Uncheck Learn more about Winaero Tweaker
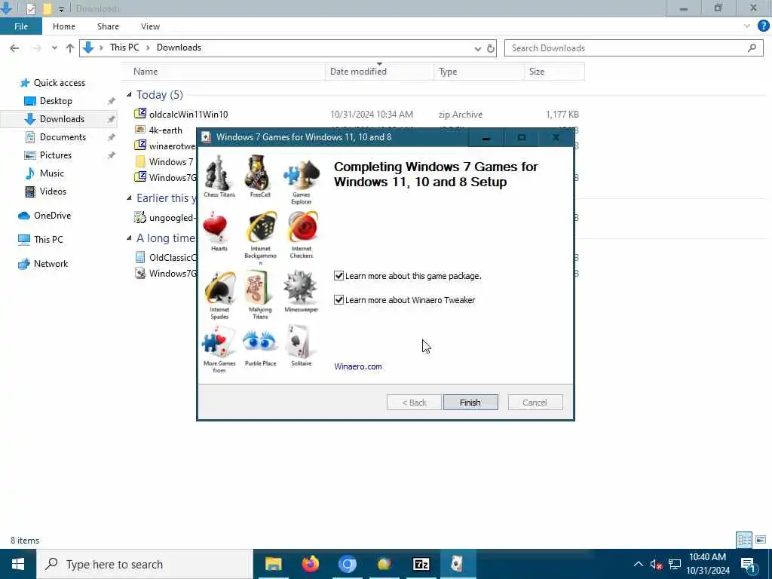 [x=339, y=300]
